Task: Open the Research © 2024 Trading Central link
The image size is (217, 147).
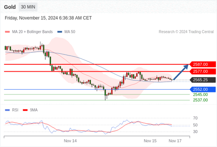Action: tap(186, 32)
